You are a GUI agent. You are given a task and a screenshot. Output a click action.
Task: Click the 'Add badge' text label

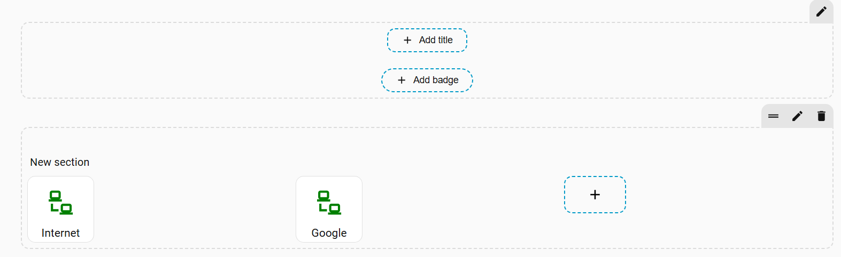pyautogui.click(x=436, y=80)
